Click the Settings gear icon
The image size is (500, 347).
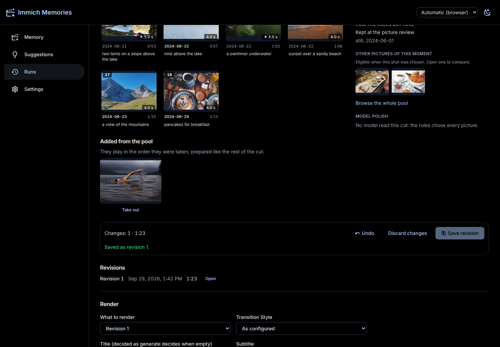click(x=15, y=89)
